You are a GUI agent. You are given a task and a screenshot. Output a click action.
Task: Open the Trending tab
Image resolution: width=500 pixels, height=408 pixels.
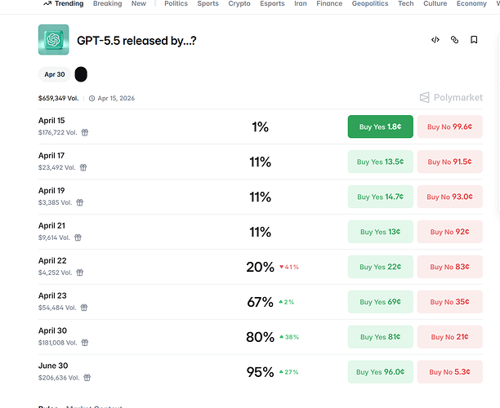coord(64,4)
